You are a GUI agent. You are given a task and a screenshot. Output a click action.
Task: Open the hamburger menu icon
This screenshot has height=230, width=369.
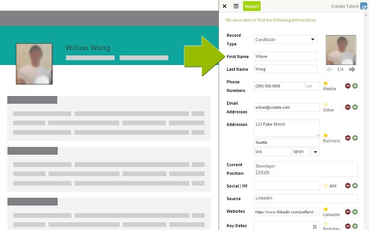[236, 6]
